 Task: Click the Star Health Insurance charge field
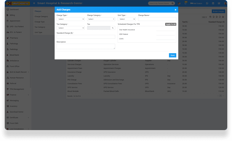pyautogui.click(x=166, y=30)
